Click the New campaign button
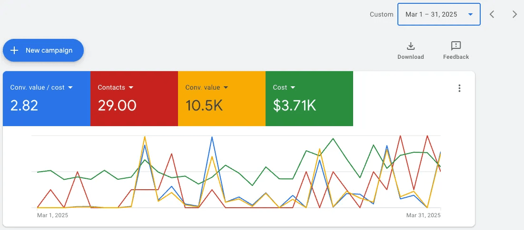The height and width of the screenshot is (230, 524). coord(43,50)
